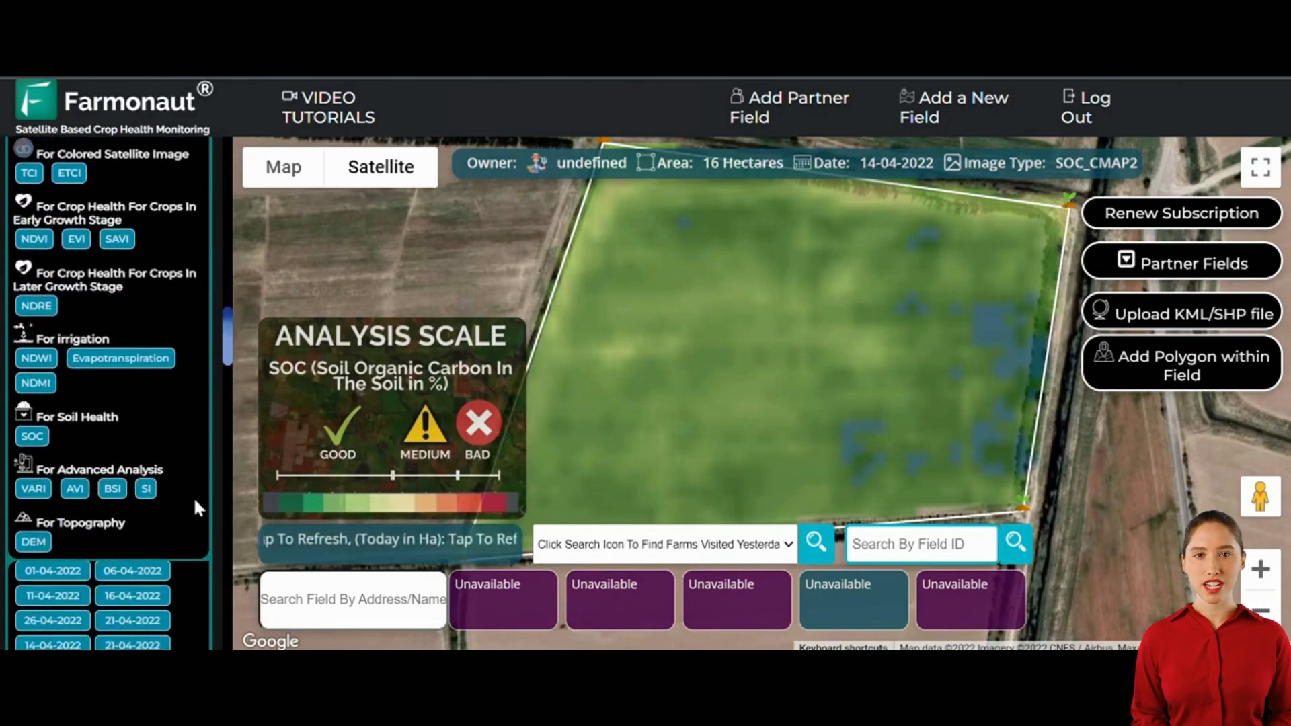Pick the 06-04-2022 date
Image resolution: width=1291 pixels, height=726 pixels.
click(132, 570)
